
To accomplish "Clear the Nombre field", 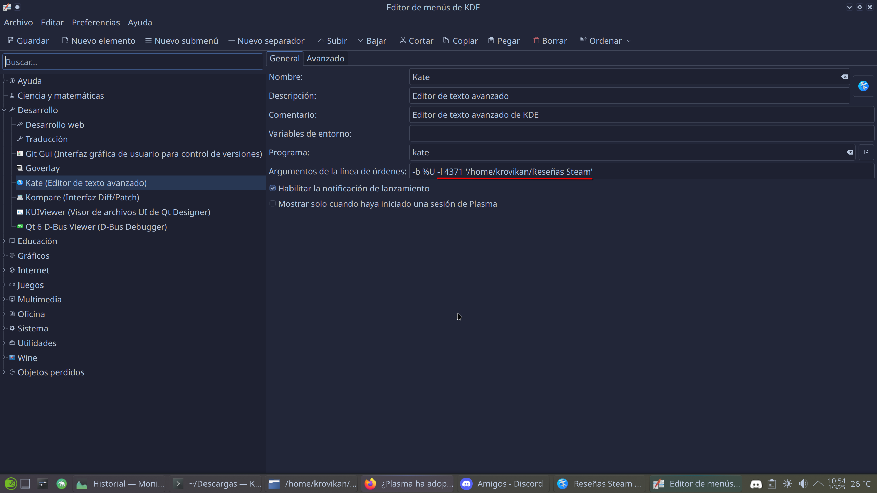I will tap(844, 77).
